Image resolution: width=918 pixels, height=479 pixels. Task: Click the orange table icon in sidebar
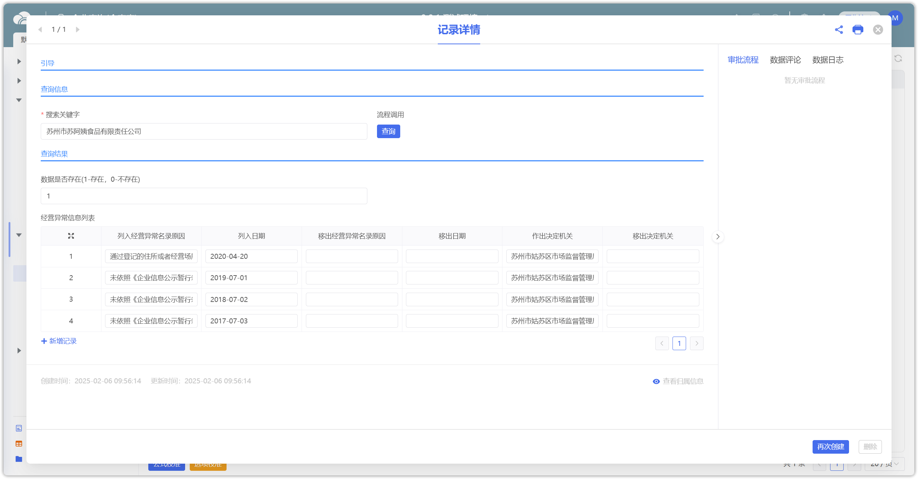(x=19, y=444)
